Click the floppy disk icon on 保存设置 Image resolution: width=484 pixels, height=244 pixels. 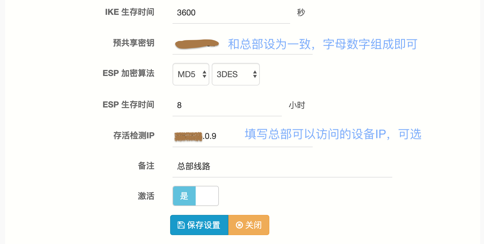click(x=181, y=225)
